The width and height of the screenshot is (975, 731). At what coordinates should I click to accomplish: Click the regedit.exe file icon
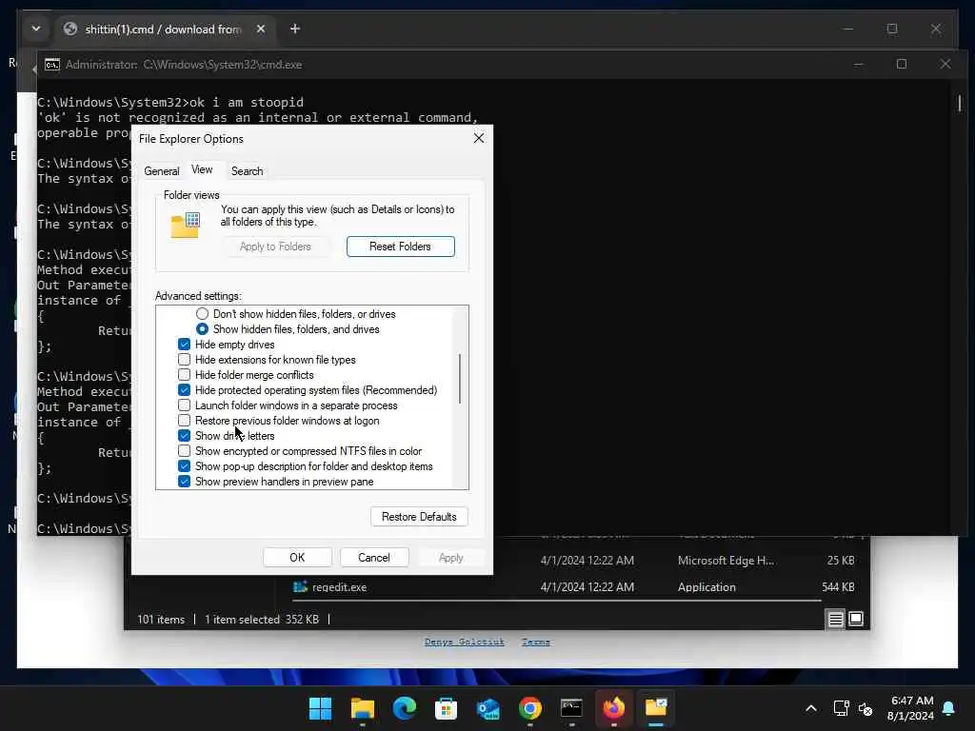pos(300,586)
